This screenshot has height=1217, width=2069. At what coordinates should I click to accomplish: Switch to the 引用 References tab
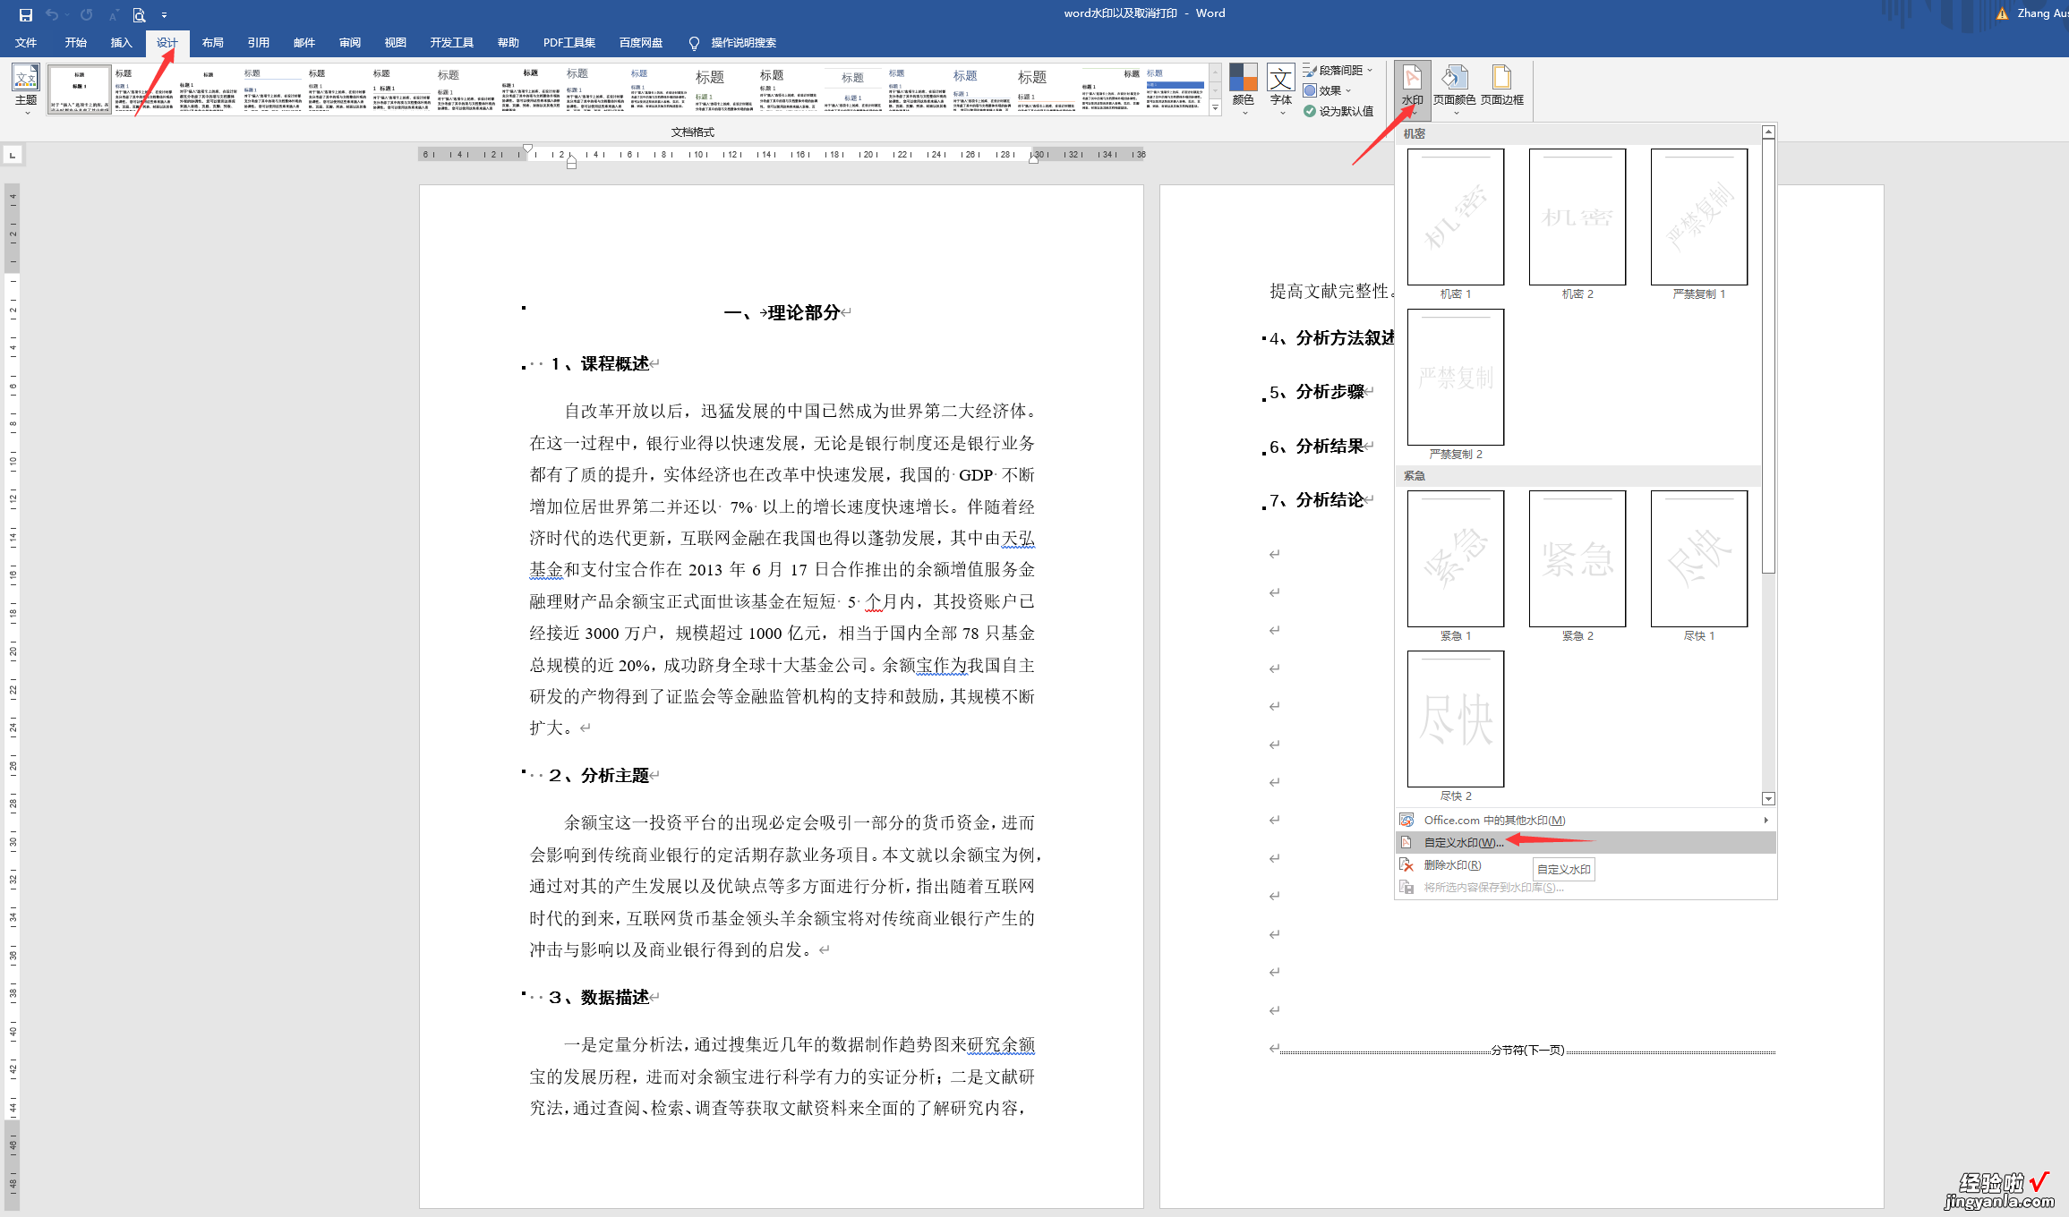click(x=258, y=43)
